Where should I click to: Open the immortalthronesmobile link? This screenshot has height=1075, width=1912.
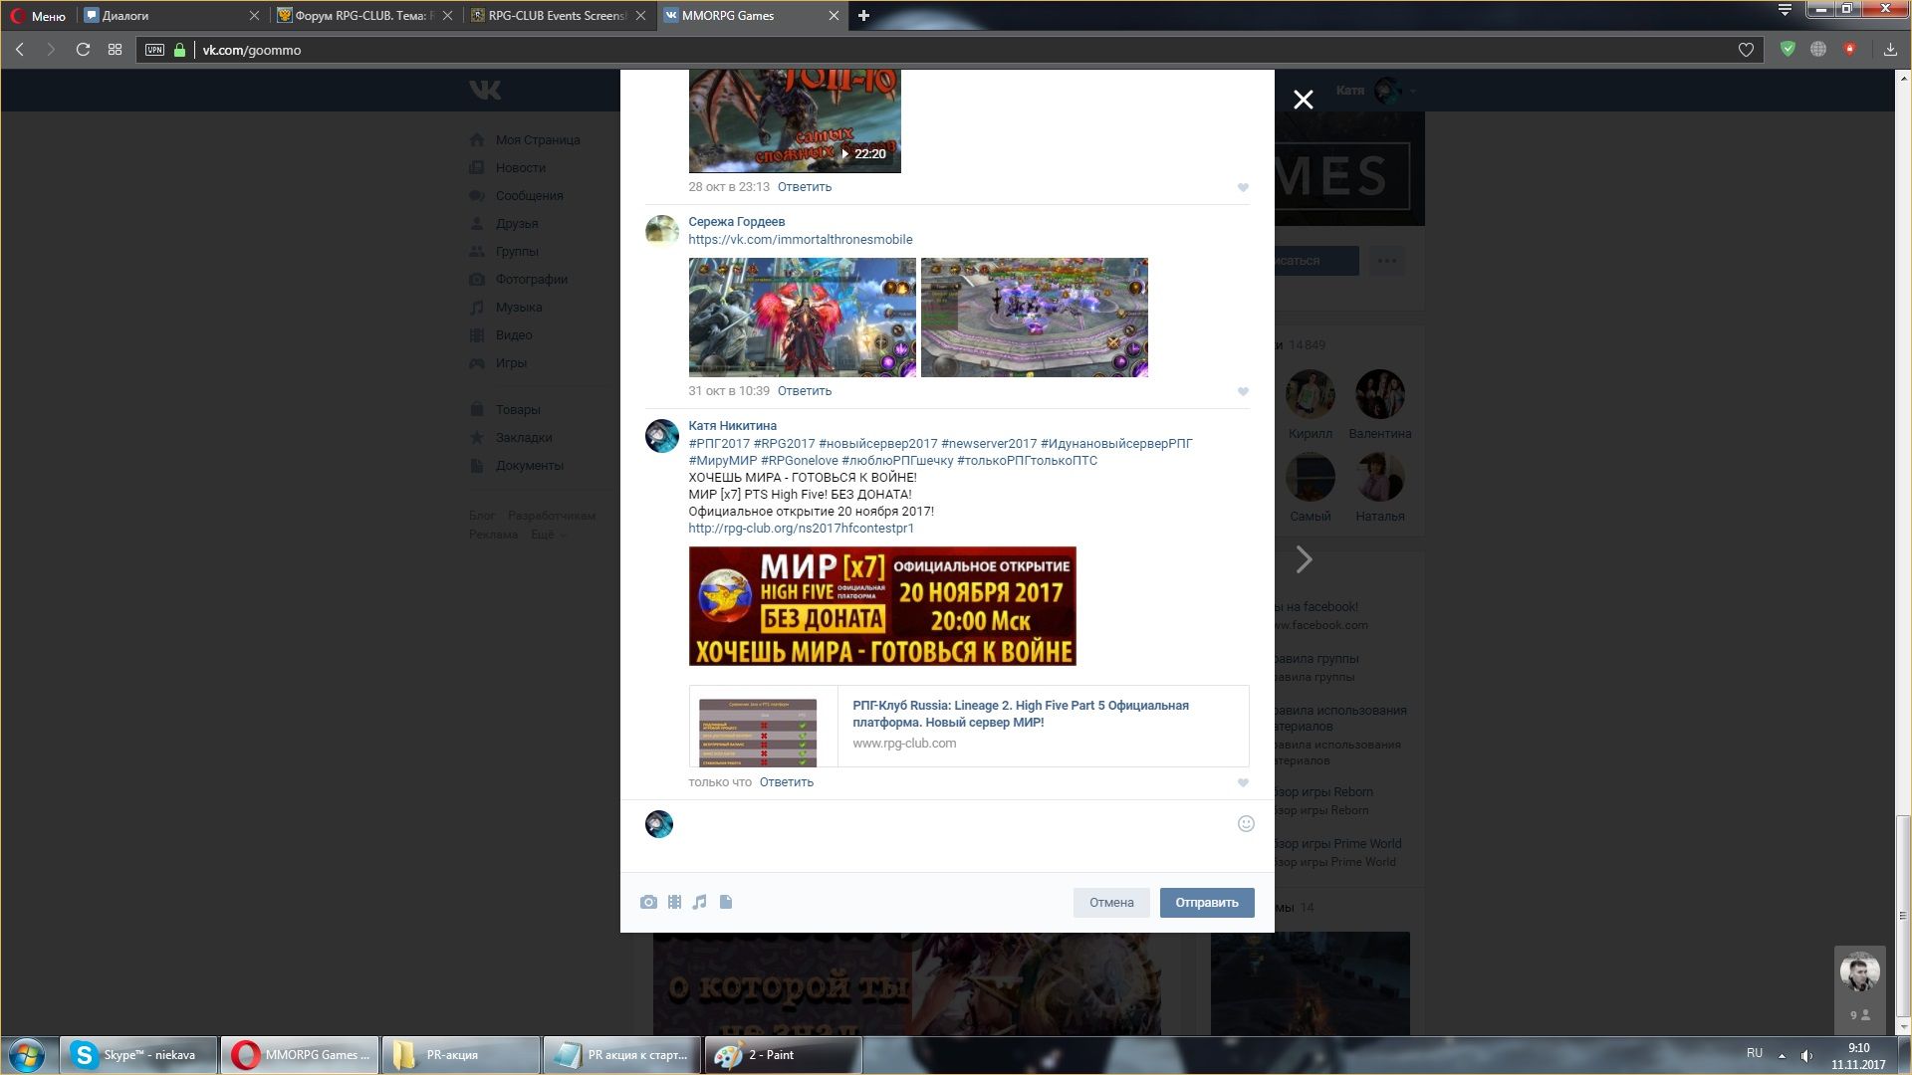point(801,240)
